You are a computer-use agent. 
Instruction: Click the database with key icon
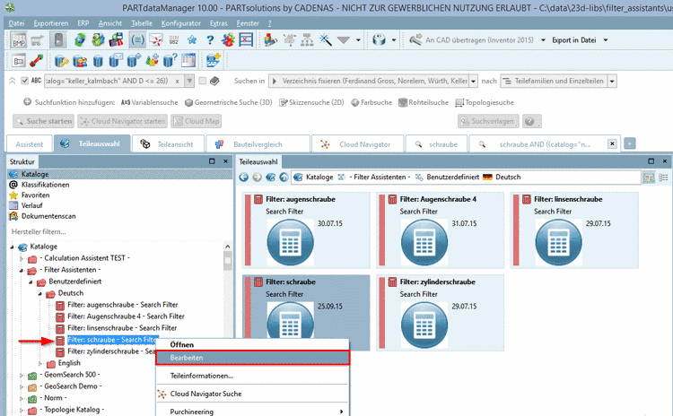coord(61,61)
